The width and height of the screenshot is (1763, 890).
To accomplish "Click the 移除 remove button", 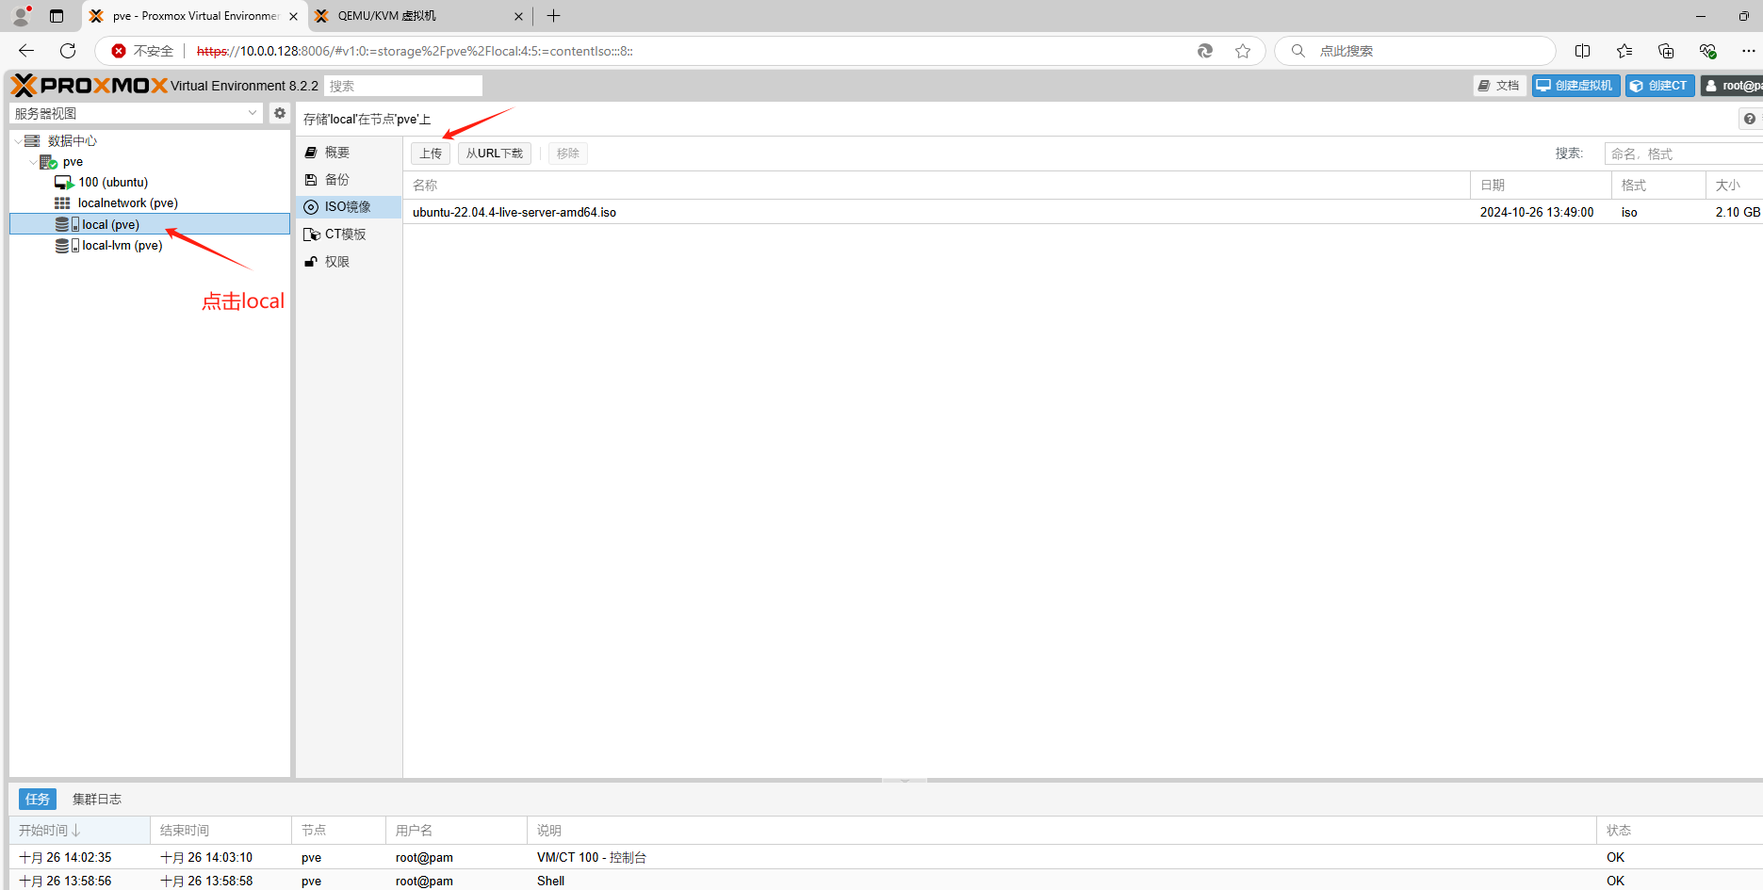I will 568,154.
